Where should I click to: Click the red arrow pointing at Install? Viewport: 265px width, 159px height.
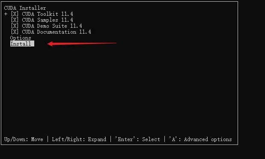82,44
